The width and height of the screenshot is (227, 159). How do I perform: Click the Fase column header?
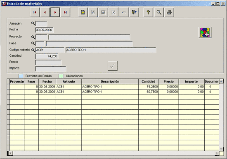tap(31, 81)
